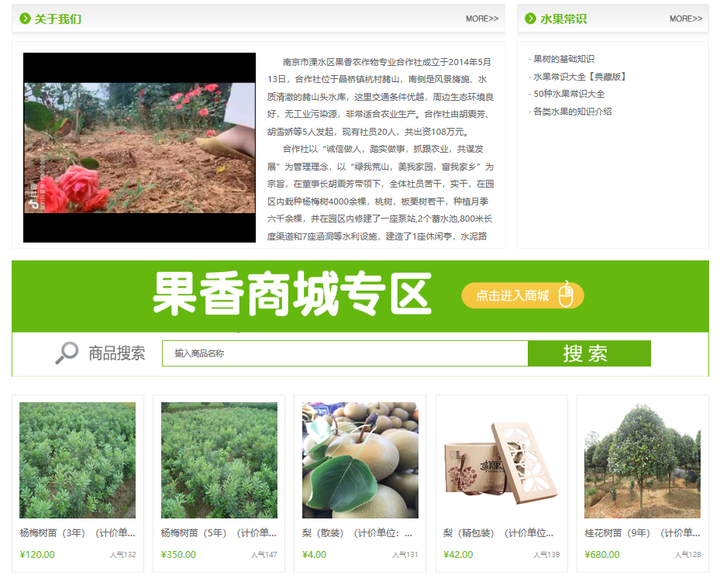Open the 杨梅树苗（3年） product image
The image size is (720, 582).
pyautogui.click(x=78, y=460)
